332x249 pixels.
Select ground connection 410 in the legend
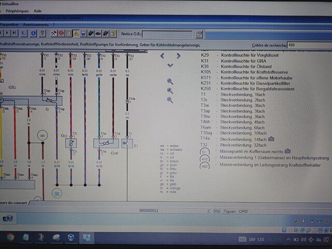click(x=205, y=158)
